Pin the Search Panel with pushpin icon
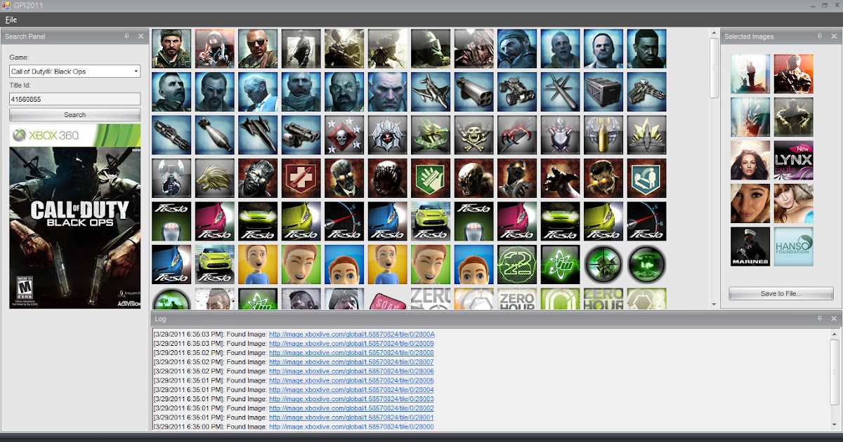This screenshot has width=843, height=442. click(x=126, y=36)
